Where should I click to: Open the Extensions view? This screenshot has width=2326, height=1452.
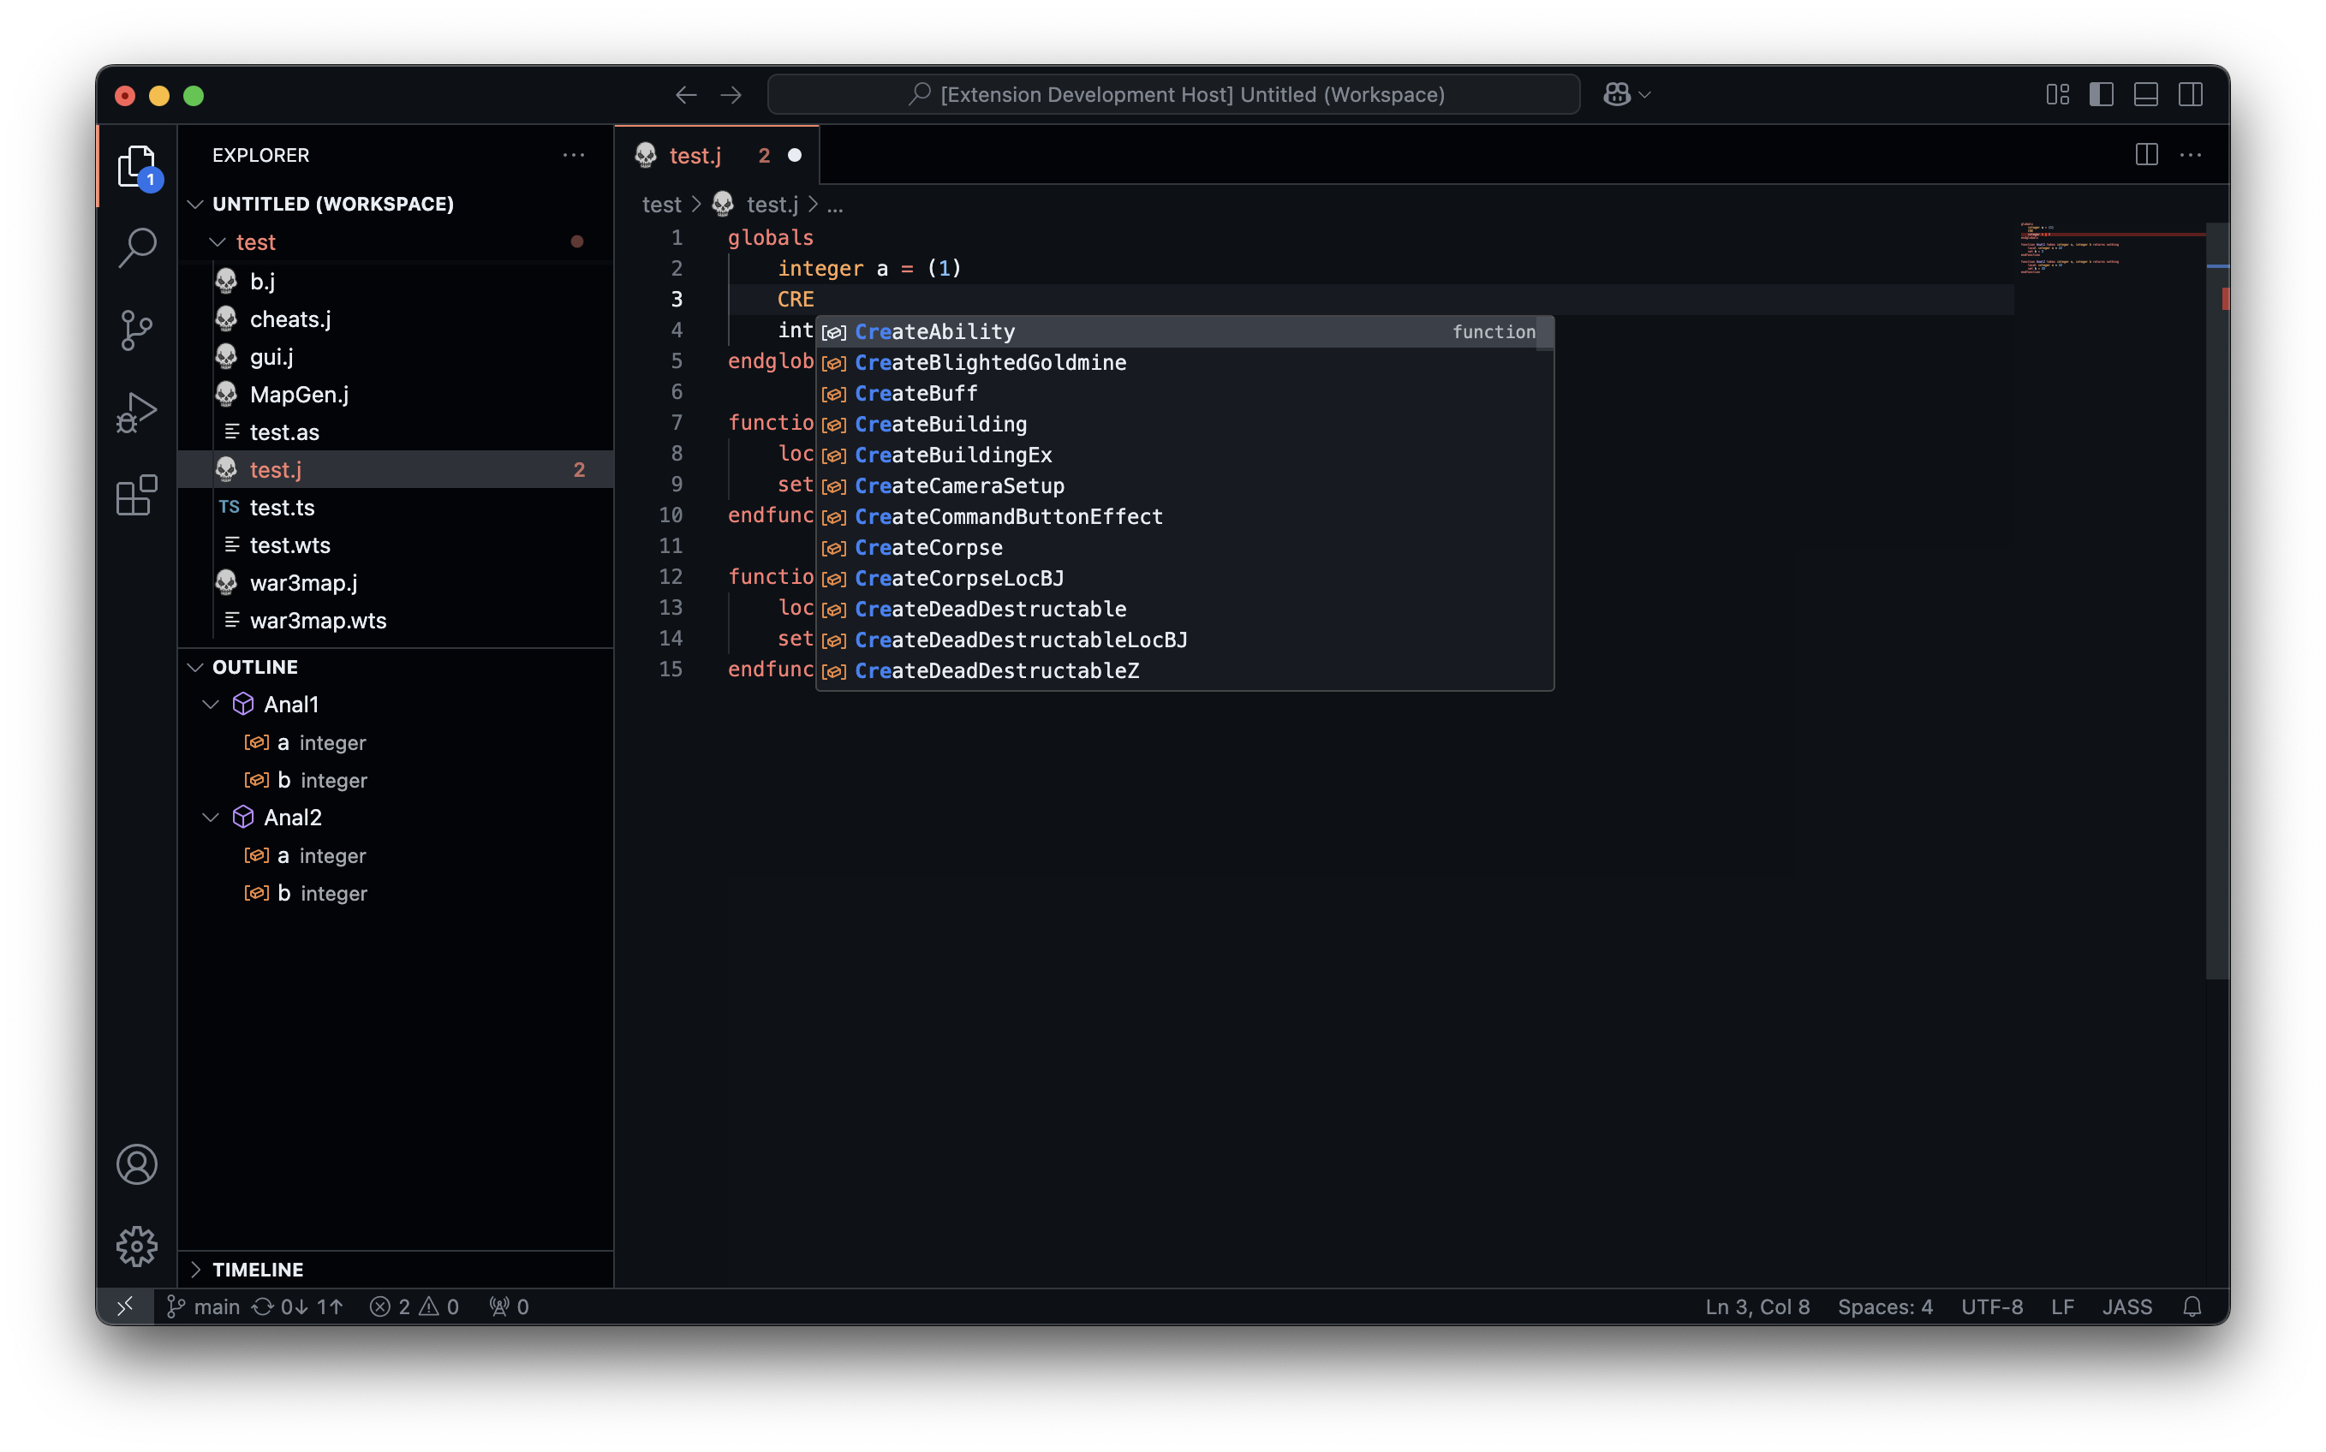pos(136,496)
